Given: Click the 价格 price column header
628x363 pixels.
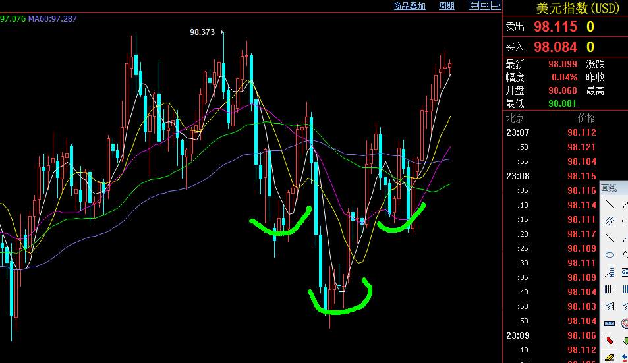Looking at the screenshot, I should (586, 118).
